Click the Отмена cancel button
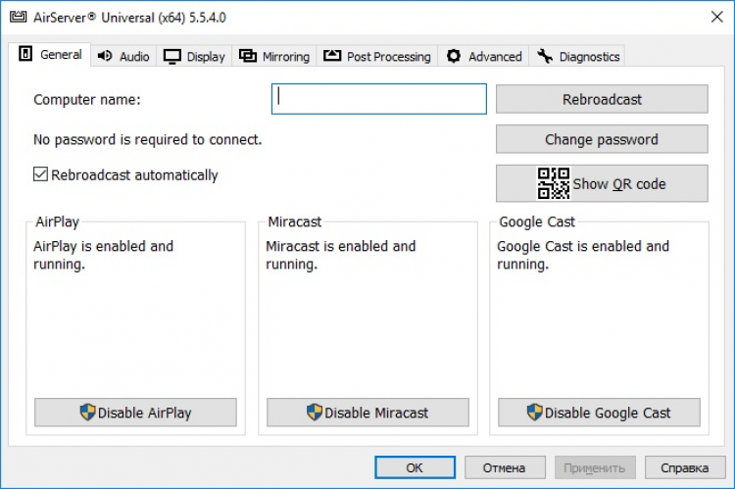Image resolution: width=735 pixels, height=489 pixels. (x=505, y=467)
